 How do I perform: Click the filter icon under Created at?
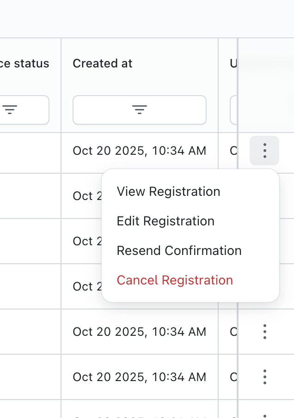coord(140,109)
